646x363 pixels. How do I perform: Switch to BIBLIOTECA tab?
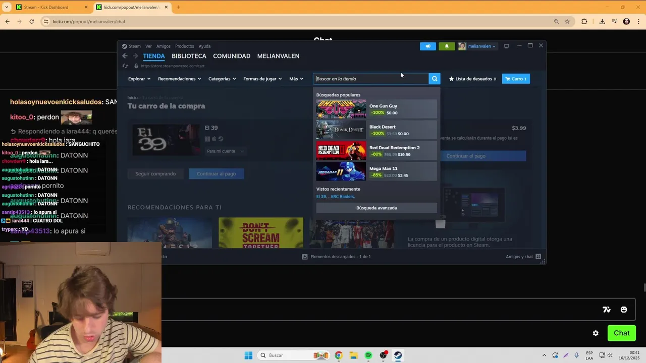pos(189,56)
